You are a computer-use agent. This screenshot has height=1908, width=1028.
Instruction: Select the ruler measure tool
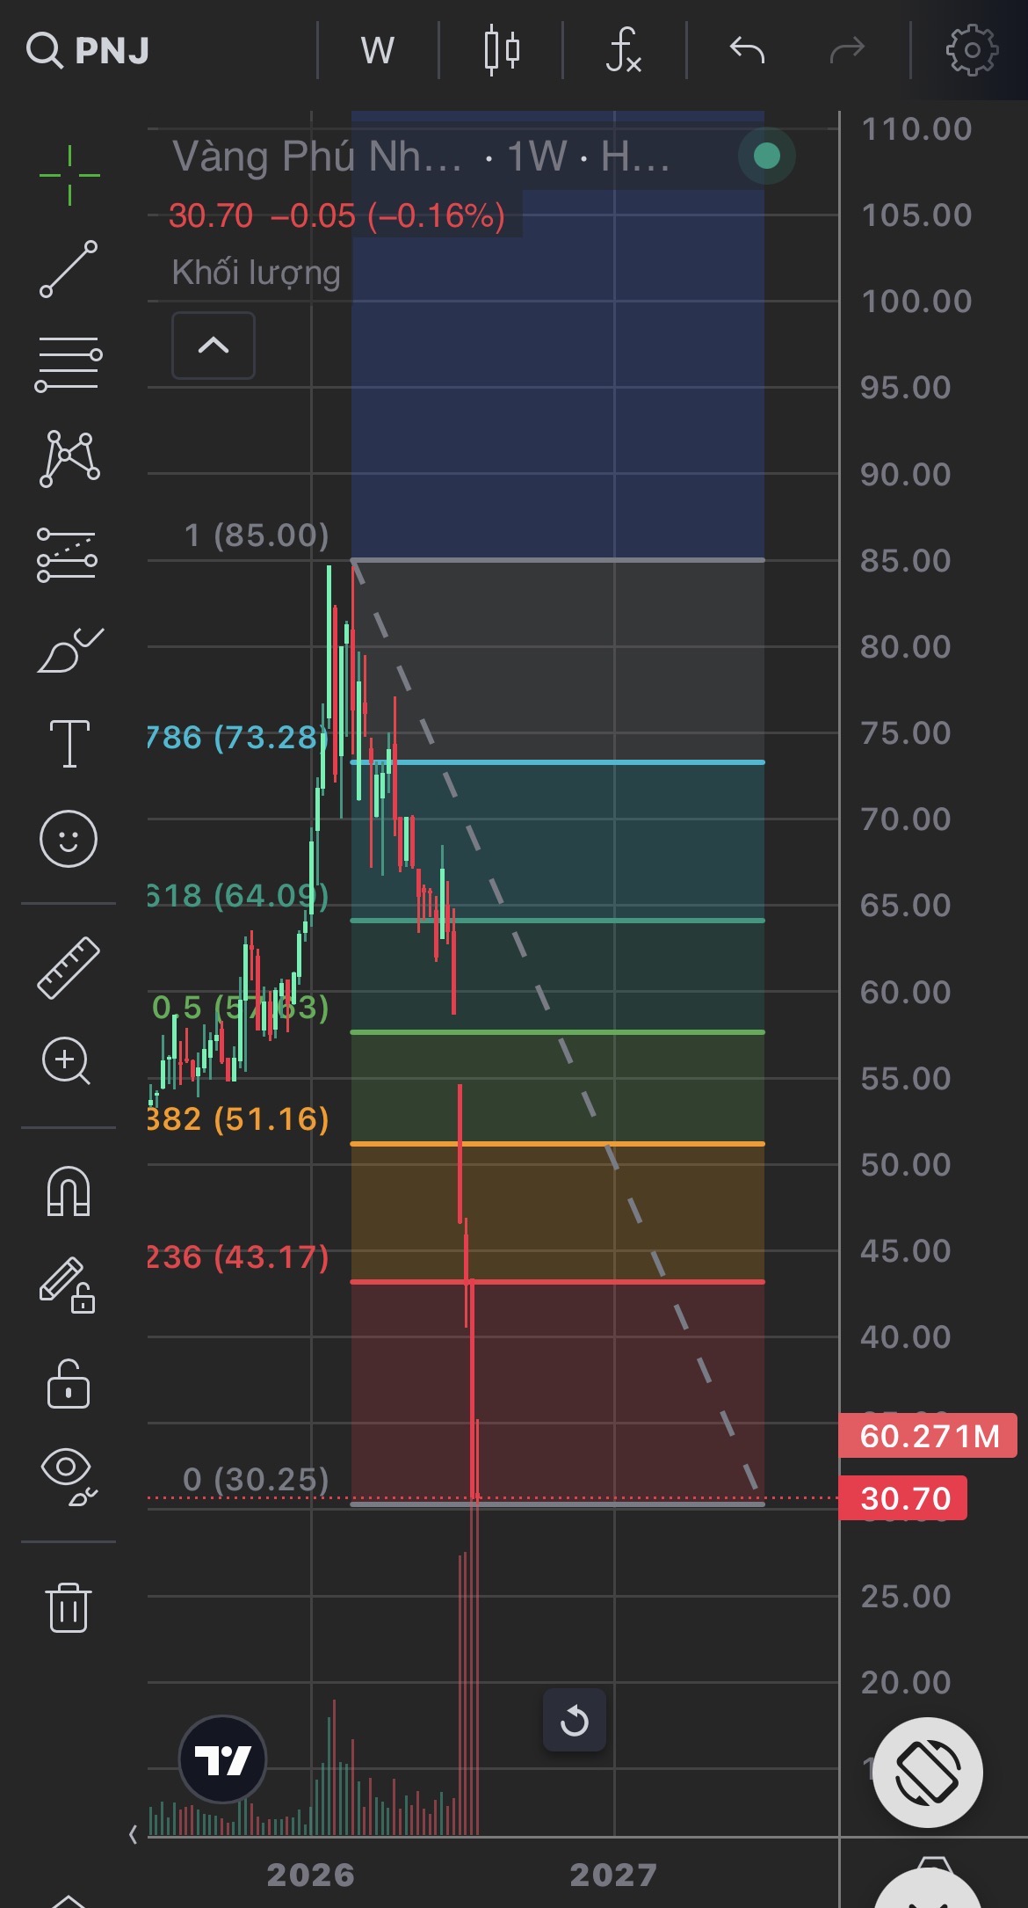[69, 968]
